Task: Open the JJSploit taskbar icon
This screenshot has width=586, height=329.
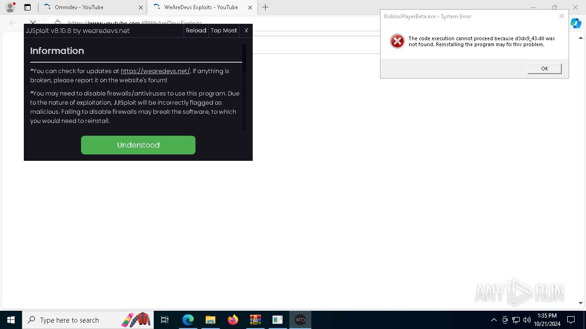Action: pyautogui.click(x=300, y=320)
